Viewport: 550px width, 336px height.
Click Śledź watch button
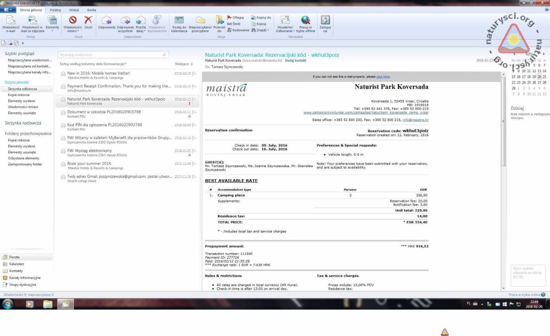(x=234, y=24)
